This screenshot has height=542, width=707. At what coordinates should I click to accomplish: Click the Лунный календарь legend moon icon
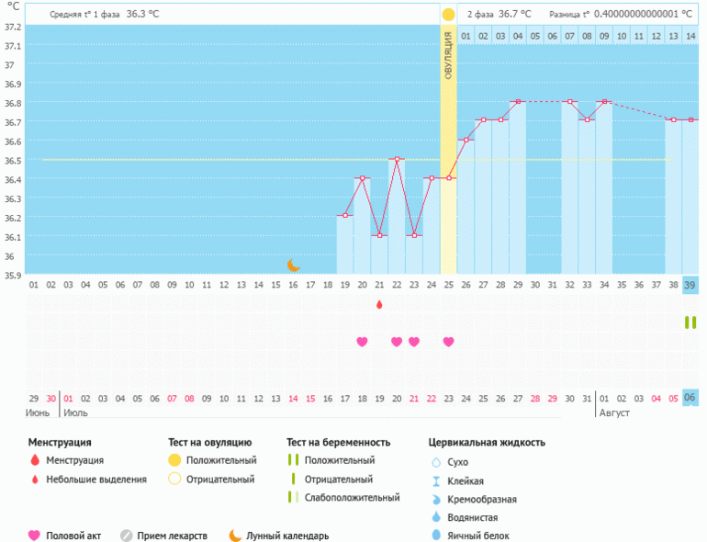pyautogui.click(x=235, y=536)
